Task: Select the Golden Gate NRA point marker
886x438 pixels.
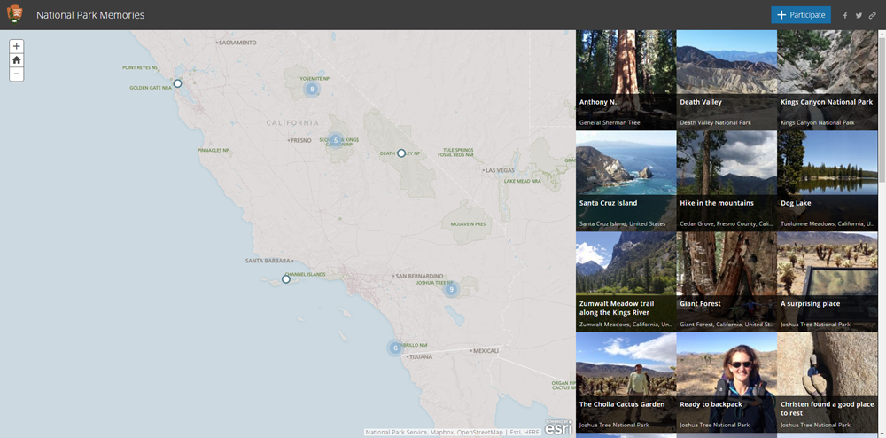Action: [177, 83]
